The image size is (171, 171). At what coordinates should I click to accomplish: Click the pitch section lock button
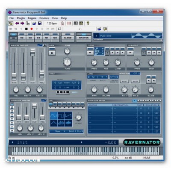click(x=52, y=53)
